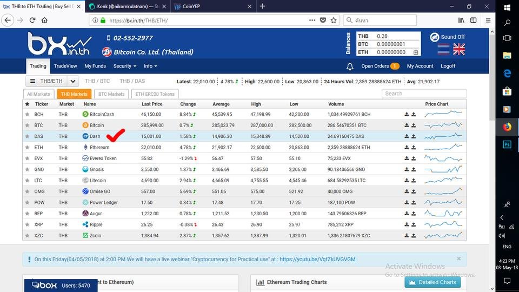Click deposit icon in Ethereum row
Viewport: 519px width, 292px height.
point(407,147)
